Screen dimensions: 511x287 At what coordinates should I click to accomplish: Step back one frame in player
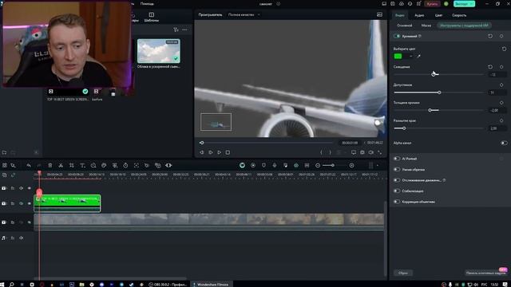tap(202, 152)
